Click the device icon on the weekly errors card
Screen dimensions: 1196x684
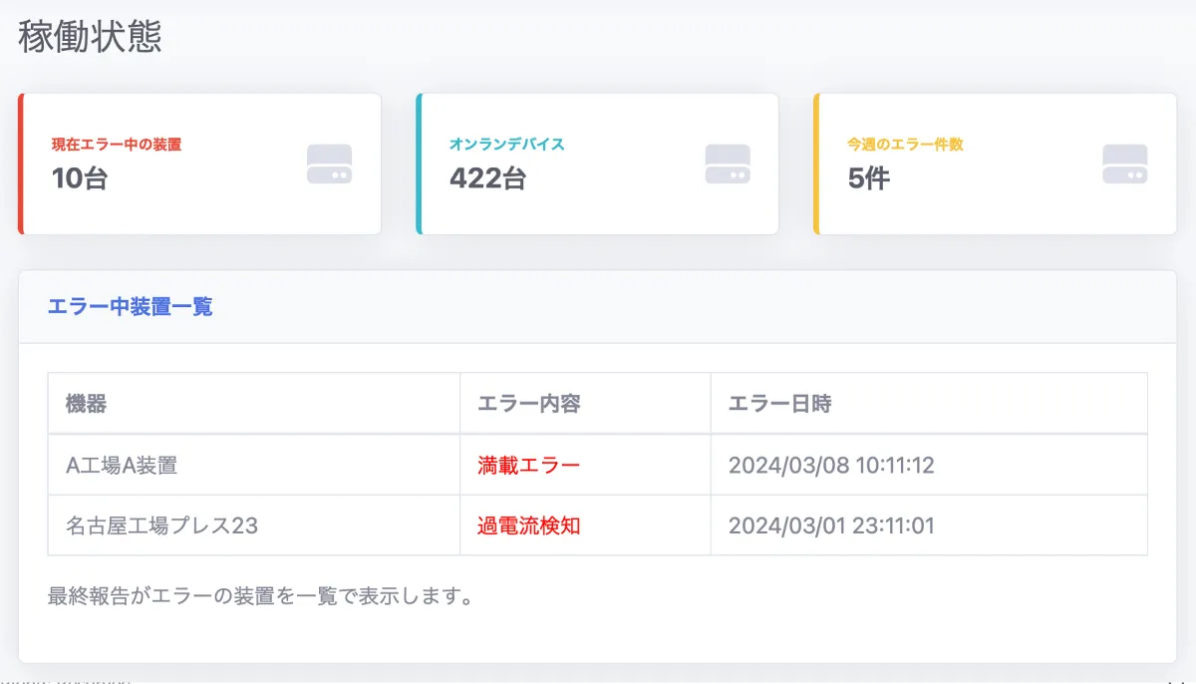[x=1124, y=164]
